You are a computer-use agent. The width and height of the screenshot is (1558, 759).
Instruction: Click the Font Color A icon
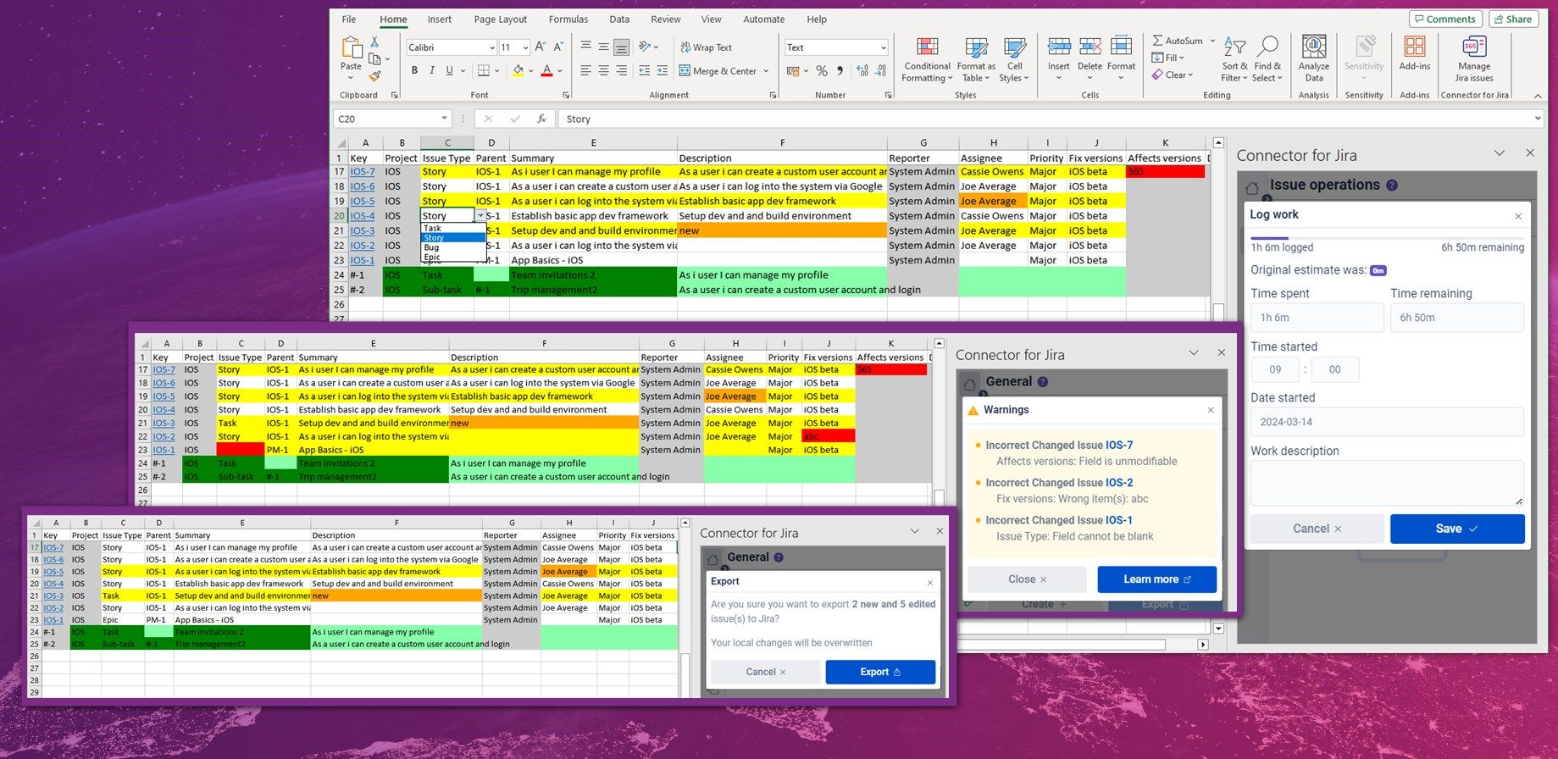tap(546, 70)
